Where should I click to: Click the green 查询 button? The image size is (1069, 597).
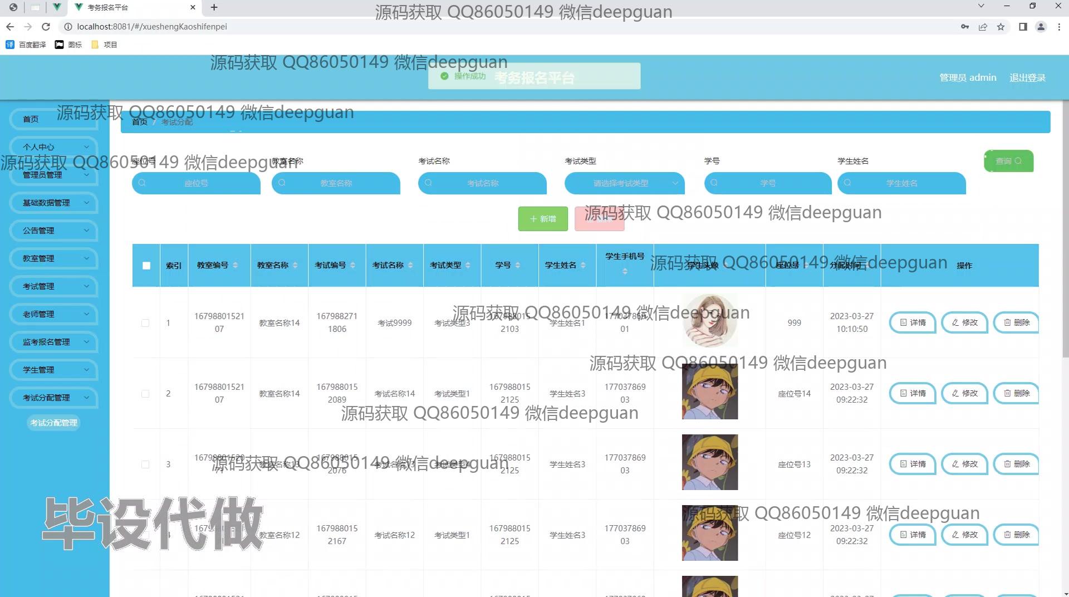[1008, 161]
